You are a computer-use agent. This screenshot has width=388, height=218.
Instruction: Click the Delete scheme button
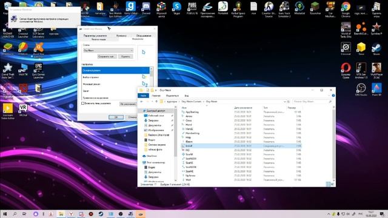125,56
